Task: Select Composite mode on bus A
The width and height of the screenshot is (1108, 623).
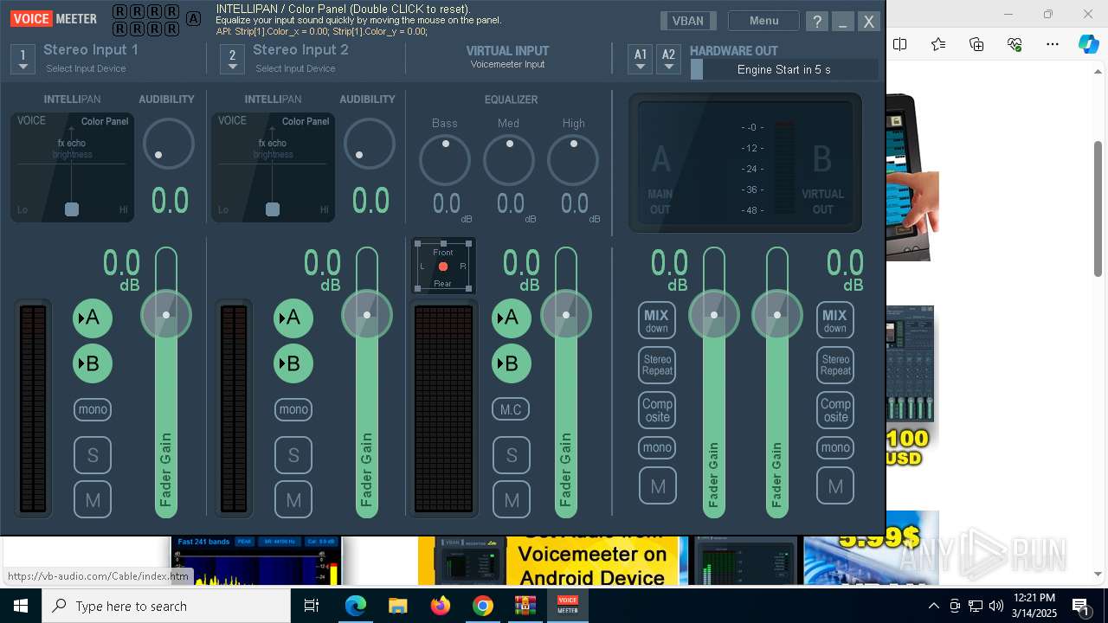Action: tap(657, 410)
